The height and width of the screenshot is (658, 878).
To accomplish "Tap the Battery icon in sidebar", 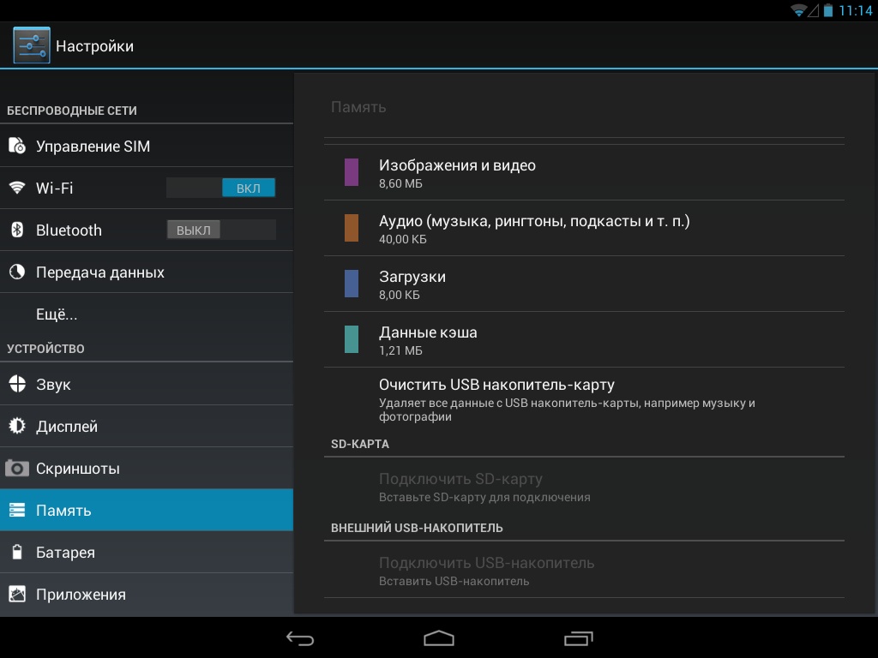I will click(x=17, y=553).
